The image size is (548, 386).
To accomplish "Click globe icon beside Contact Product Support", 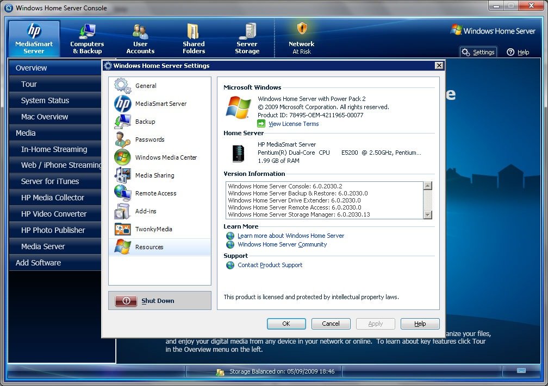I will 230,265.
